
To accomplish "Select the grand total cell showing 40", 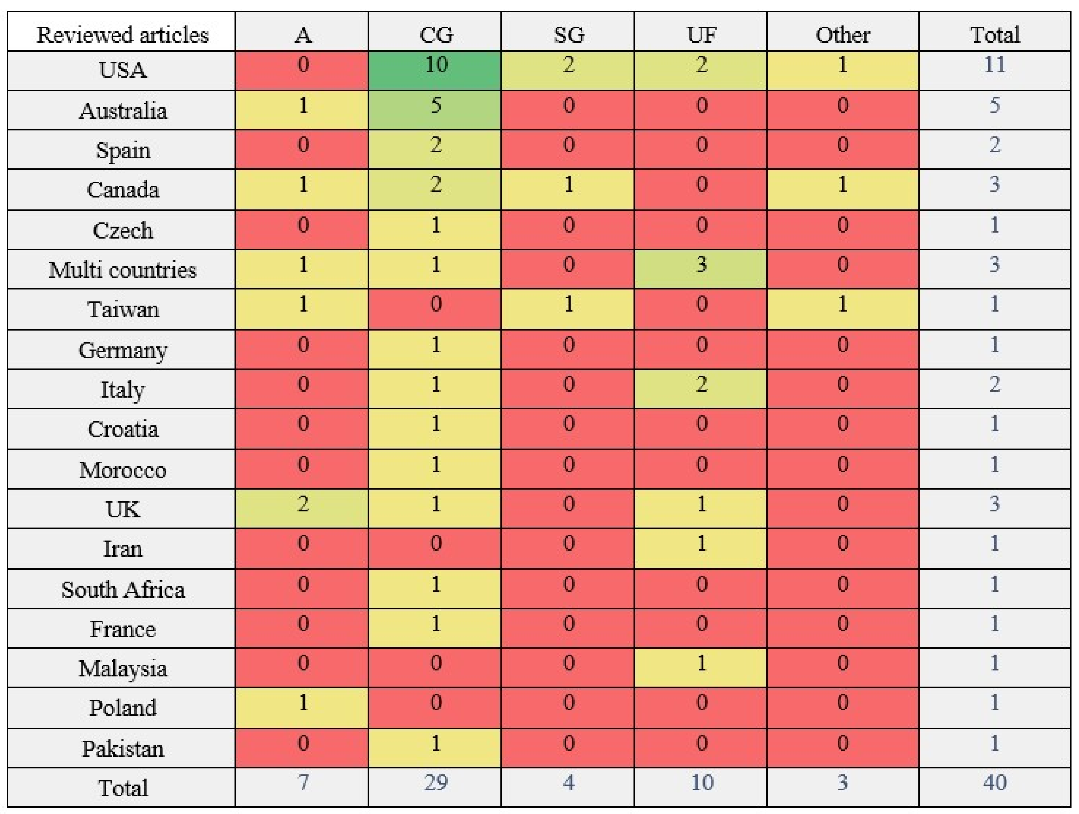I will pyautogui.click(x=995, y=787).
